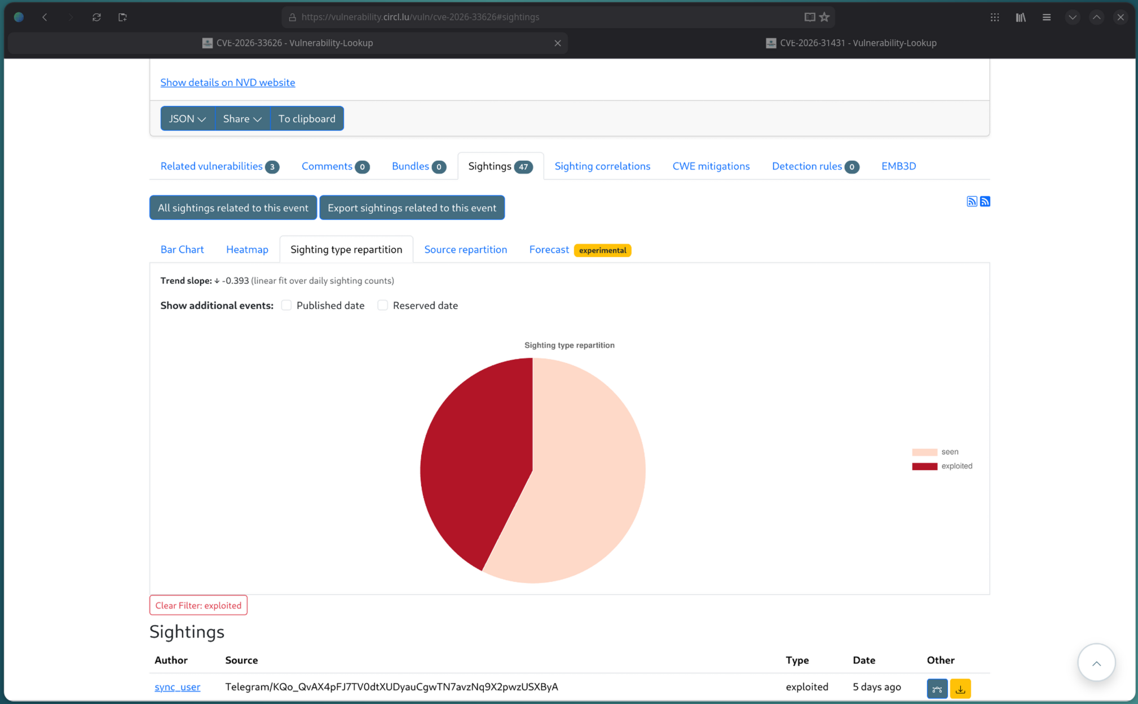The height and width of the screenshot is (704, 1138).
Task: Click the solid blue Atom feed icon
Action: coord(985,201)
